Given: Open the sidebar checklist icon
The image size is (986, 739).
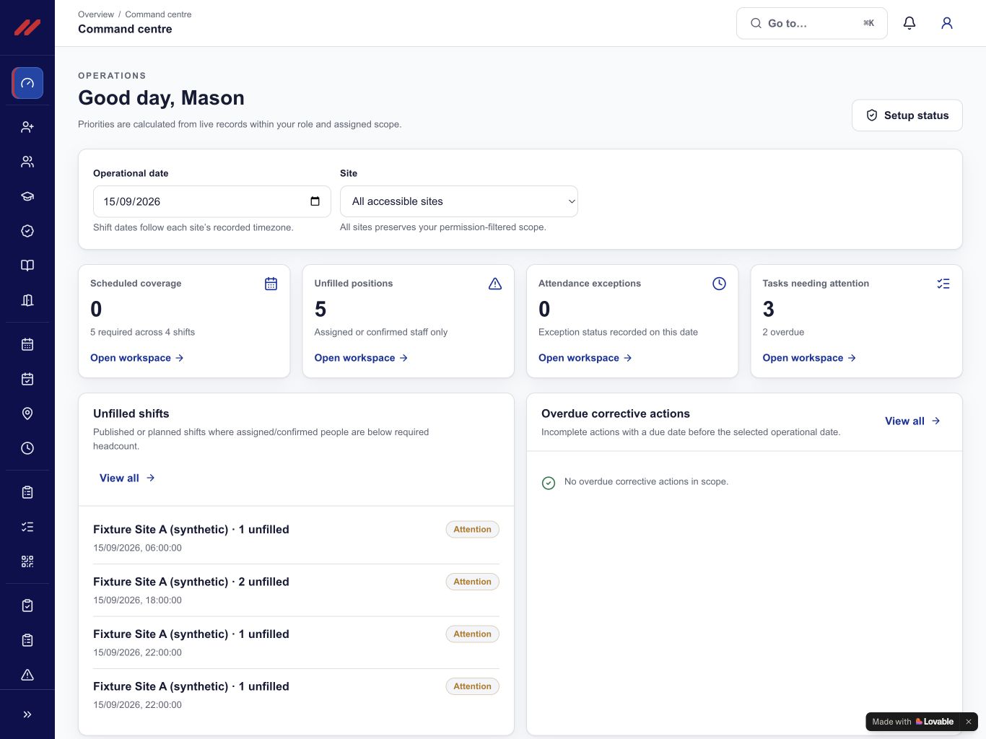Looking at the screenshot, I should click(x=27, y=527).
